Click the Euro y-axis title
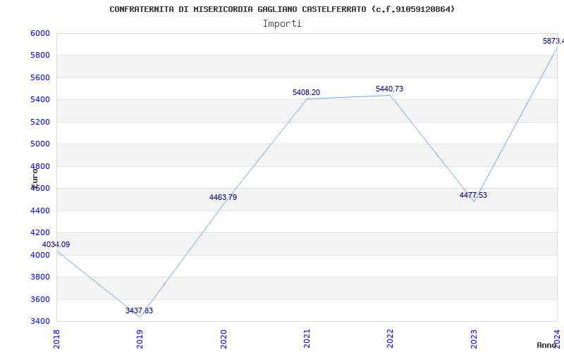The width and height of the screenshot is (564, 352). (x=35, y=178)
